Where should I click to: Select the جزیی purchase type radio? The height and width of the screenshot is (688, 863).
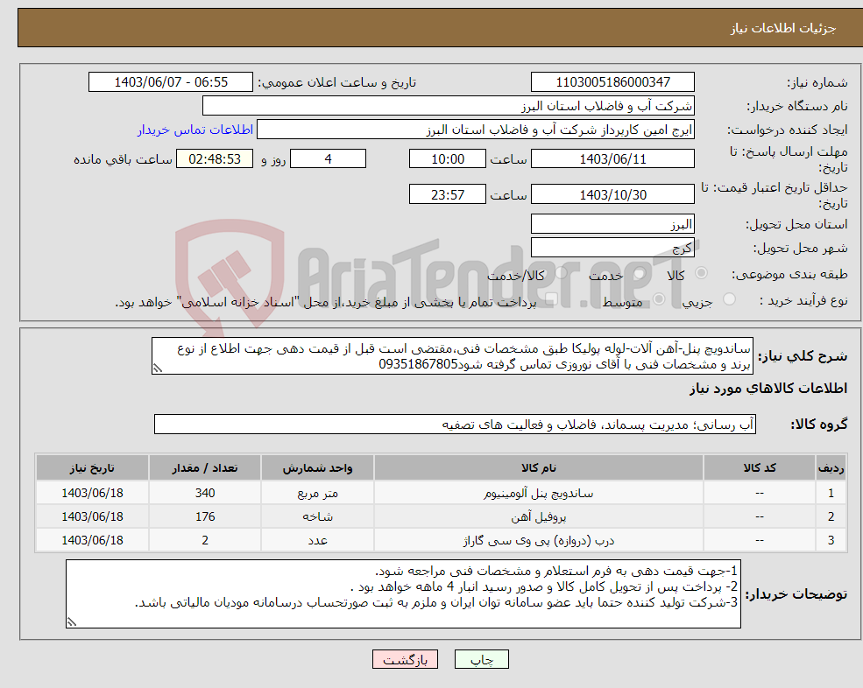click(729, 299)
